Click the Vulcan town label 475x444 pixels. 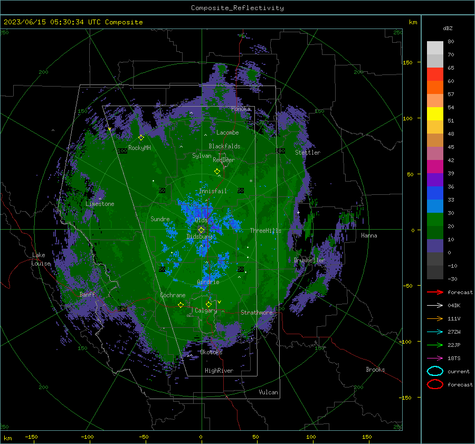(x=269, y=392)
